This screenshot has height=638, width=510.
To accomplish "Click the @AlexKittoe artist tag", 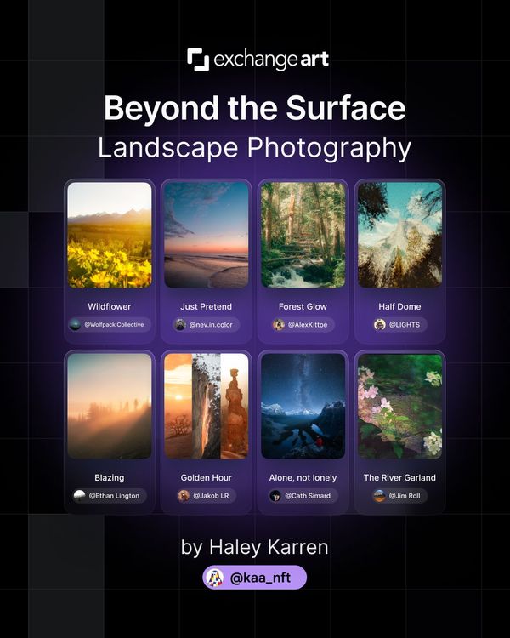I will pyautogui.click(x=303, y=325).
